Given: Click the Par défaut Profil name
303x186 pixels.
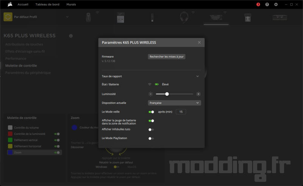Looking at the screenshot, I should [x=25, y=17].
